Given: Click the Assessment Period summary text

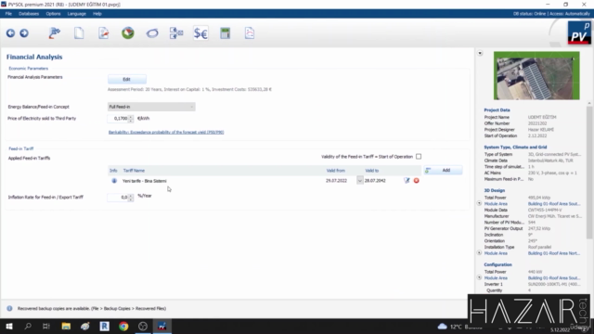Looking at the screenshot, I should click(189, 90).
